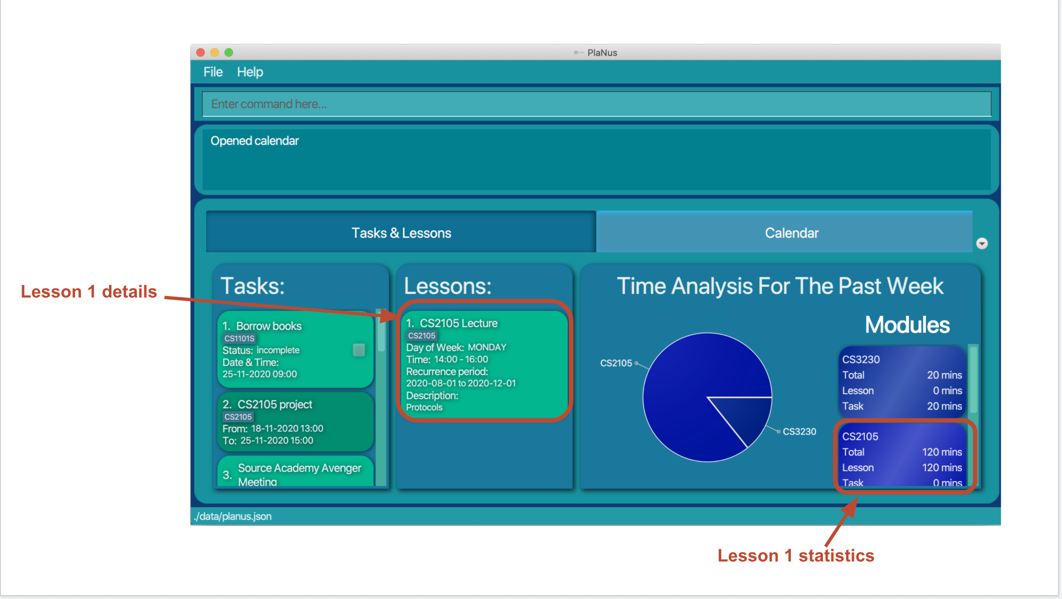Click the 'Tasks:' panel heading
The width and height of the screenshot is (1062, 599).
[252, 286]
